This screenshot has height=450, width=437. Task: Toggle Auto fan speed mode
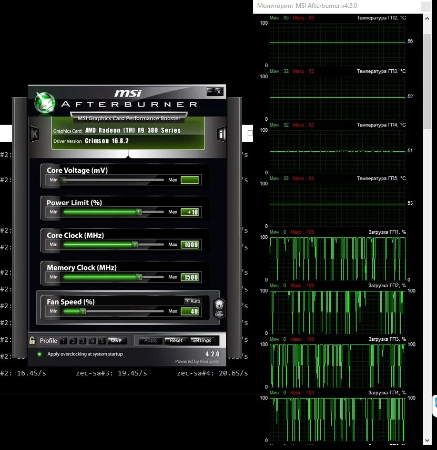point(193,301)
